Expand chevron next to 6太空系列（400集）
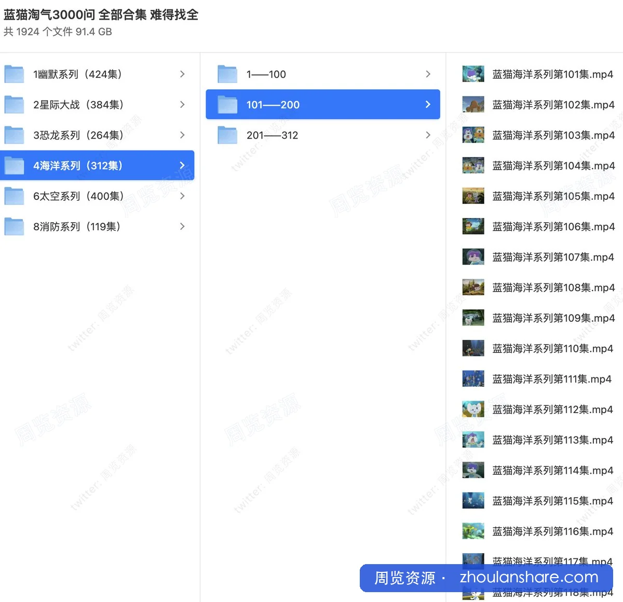 [182, 196]
